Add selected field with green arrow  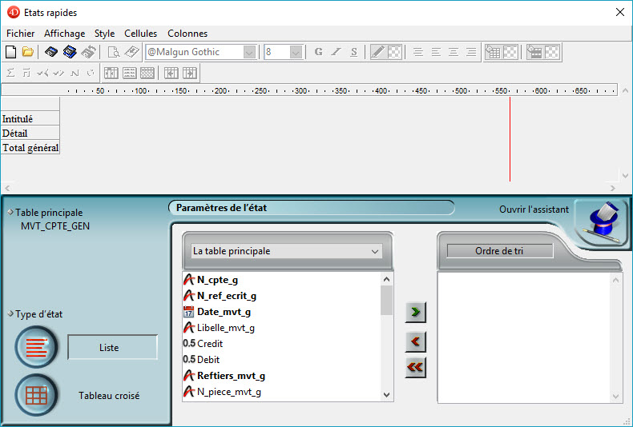(x=415, y=313)
